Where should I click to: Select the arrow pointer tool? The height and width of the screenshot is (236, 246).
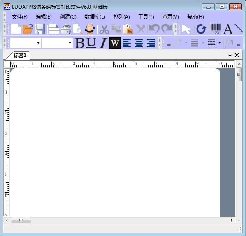(x=186, y=29)
